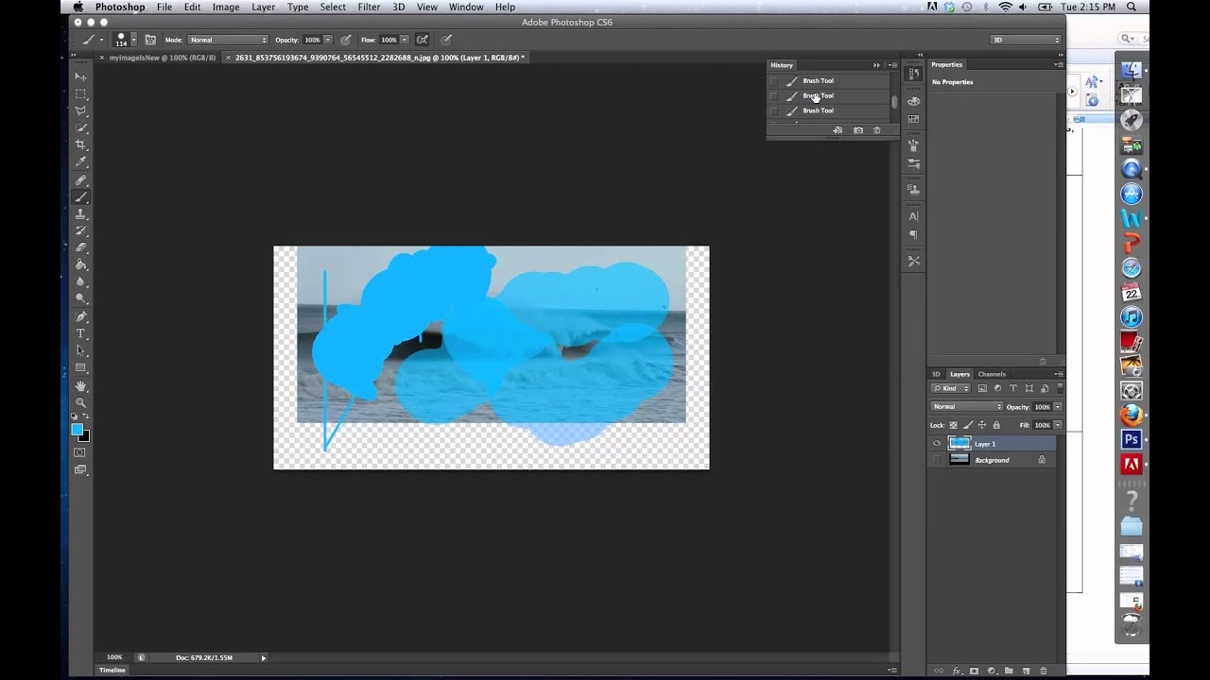
Task: Hide Layer 1 using eye icon
Action: (937, 443)
